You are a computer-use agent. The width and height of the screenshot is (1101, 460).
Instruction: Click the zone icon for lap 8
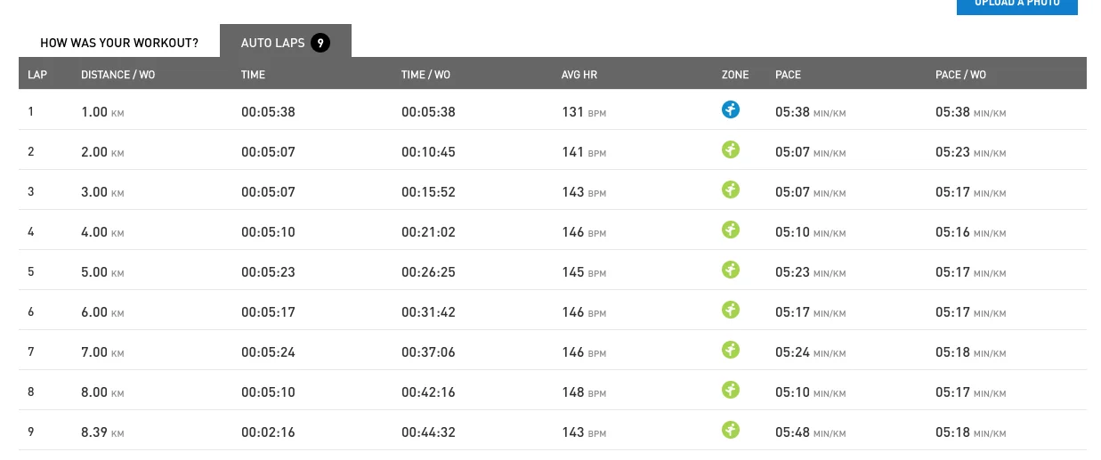pos(731,391)
